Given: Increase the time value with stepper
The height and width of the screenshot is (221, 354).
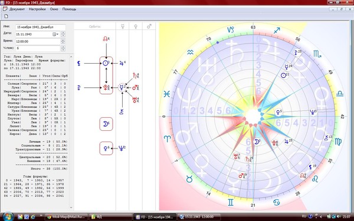Looking at the screenshot, I should 63,40.
